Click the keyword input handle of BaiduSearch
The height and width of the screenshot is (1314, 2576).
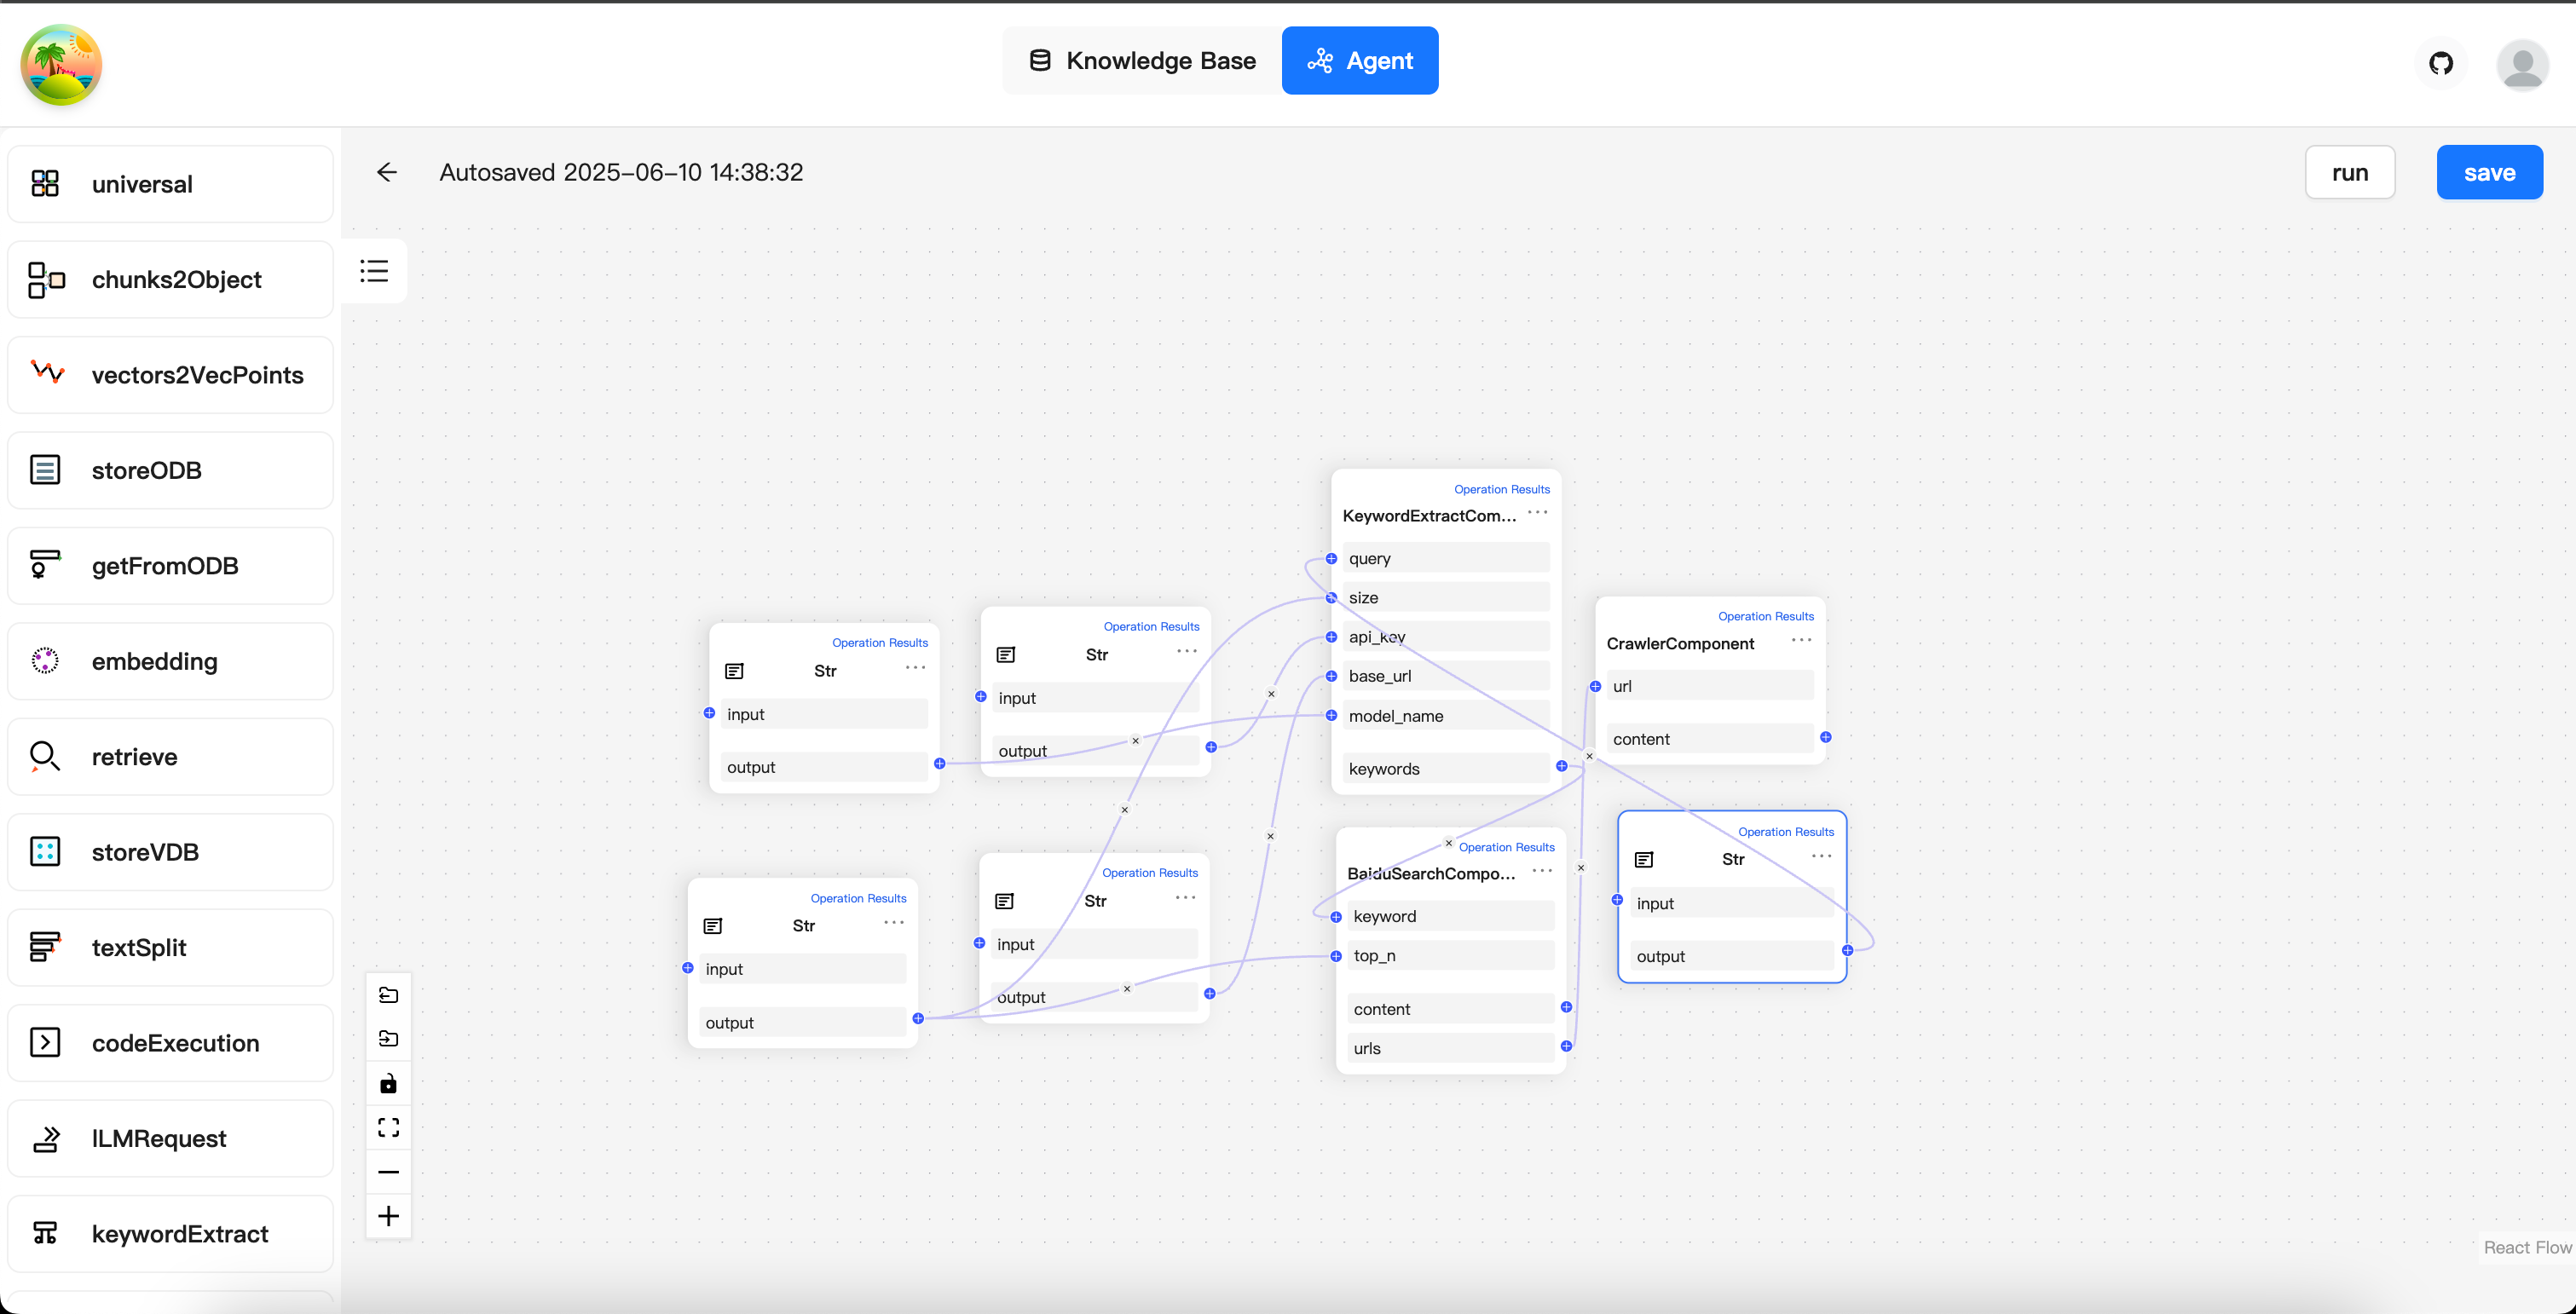1336,916
